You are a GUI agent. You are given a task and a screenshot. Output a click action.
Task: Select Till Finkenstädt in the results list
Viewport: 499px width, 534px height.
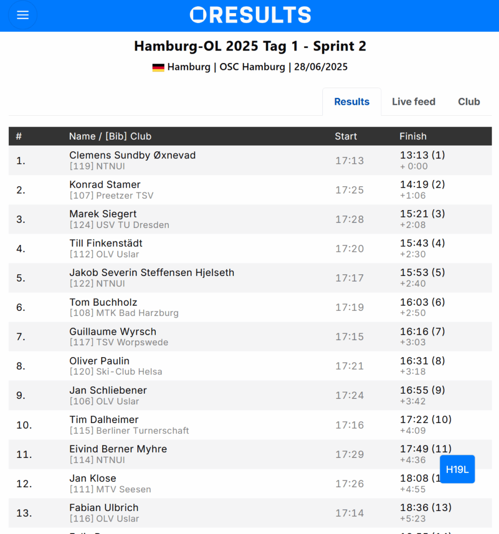[250, 248]
